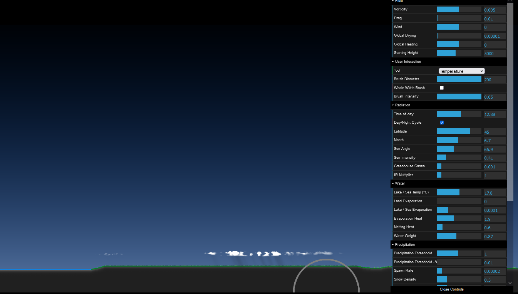Click the Greenhouse Gases value 0.001
Viewport: 518px width, 294px height.
click(x=495, y=167)
